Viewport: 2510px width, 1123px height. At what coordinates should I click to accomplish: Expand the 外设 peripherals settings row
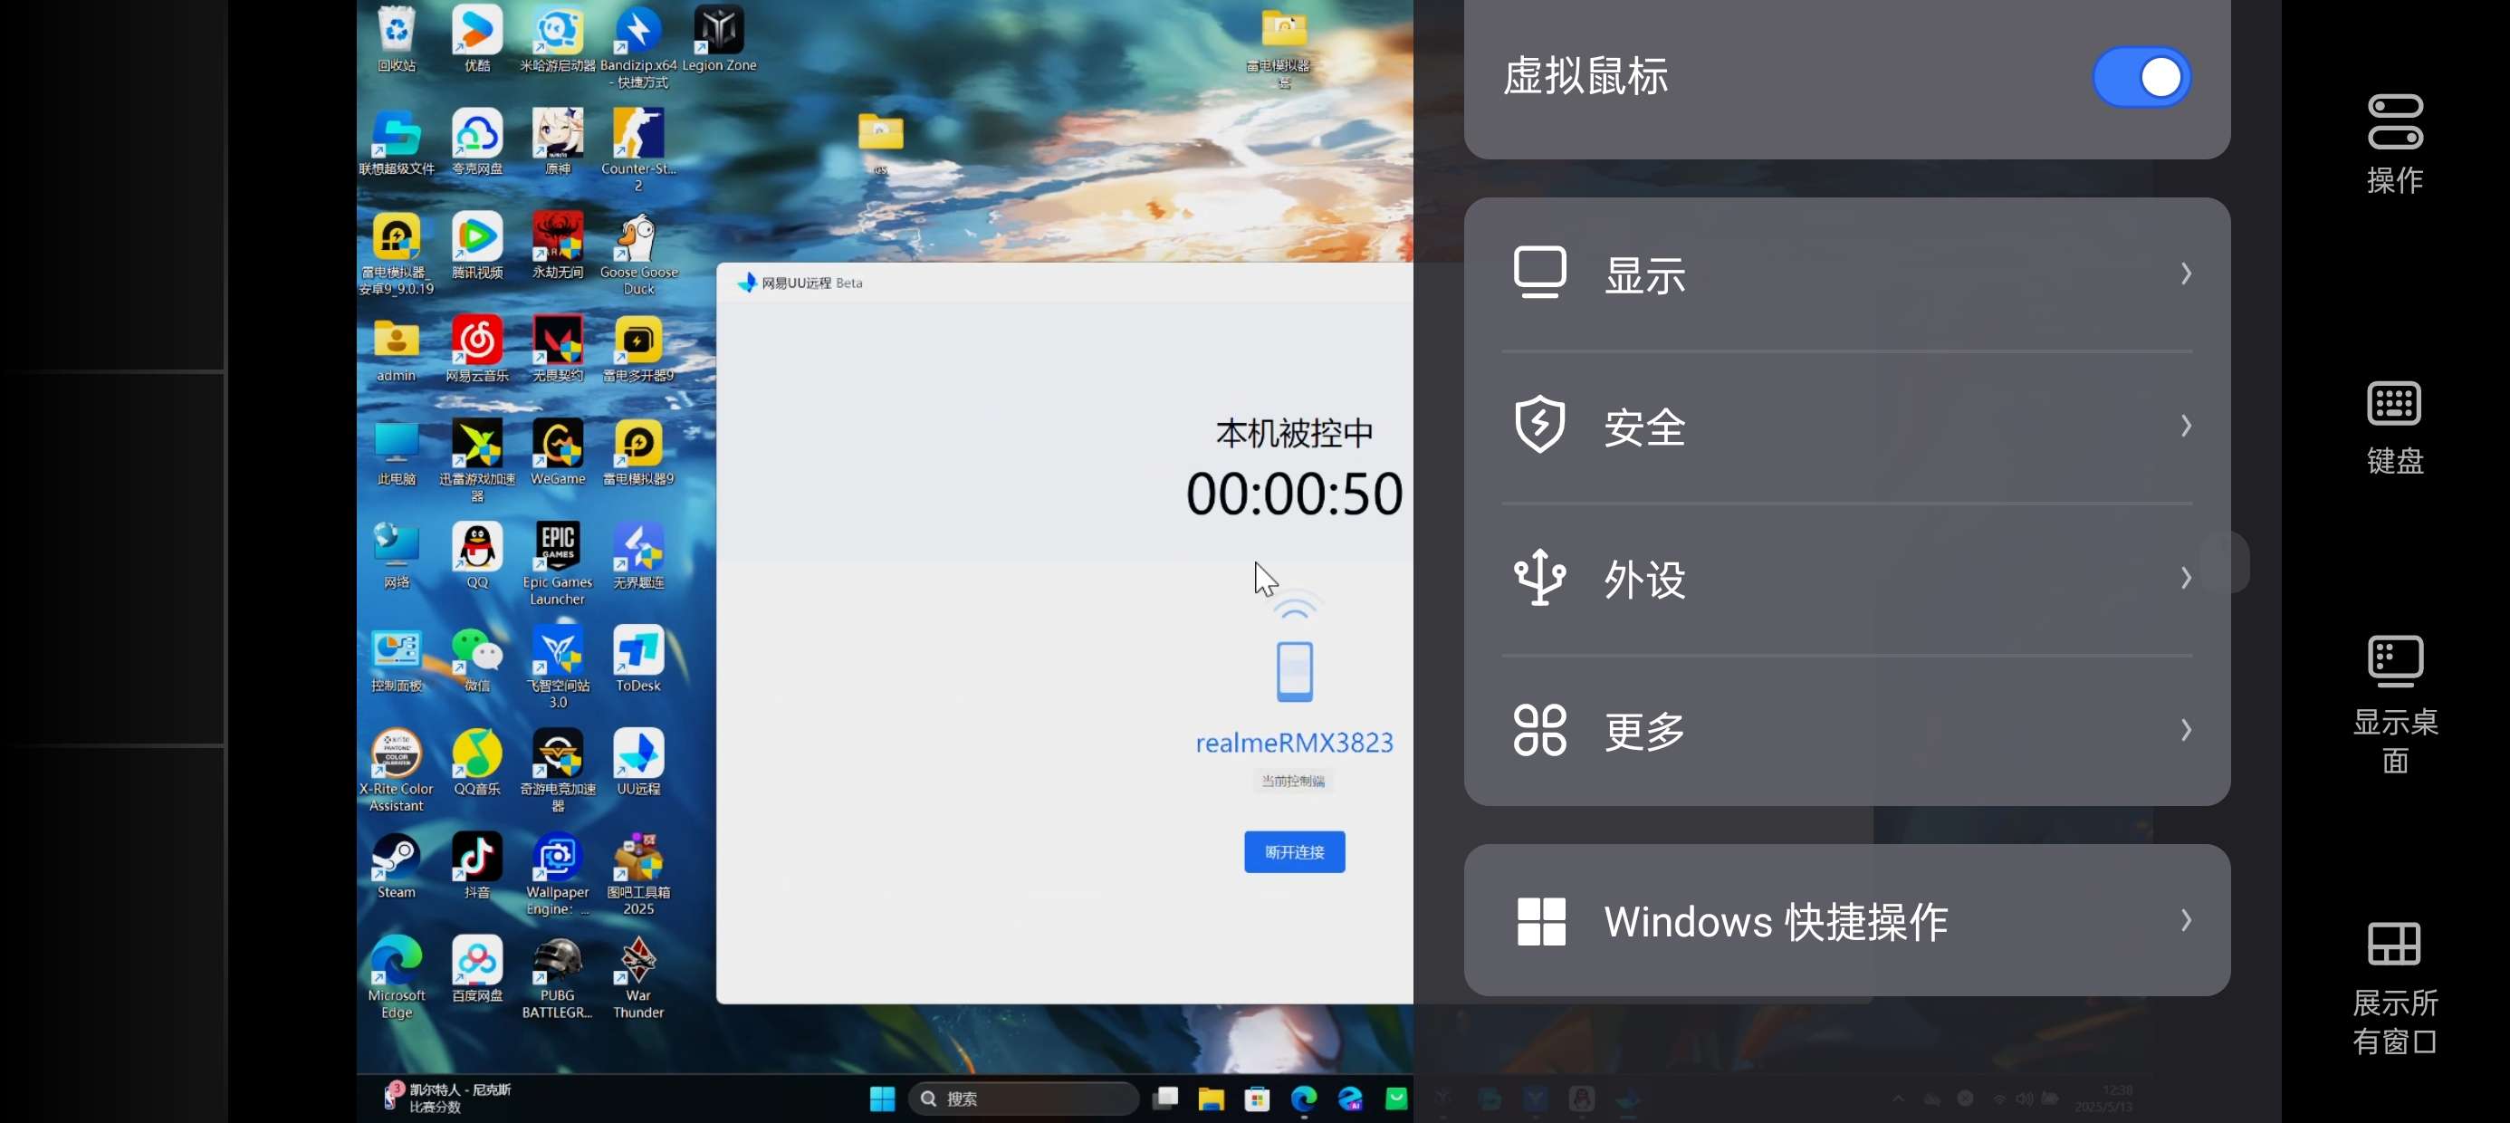(x=1846, y=578)
